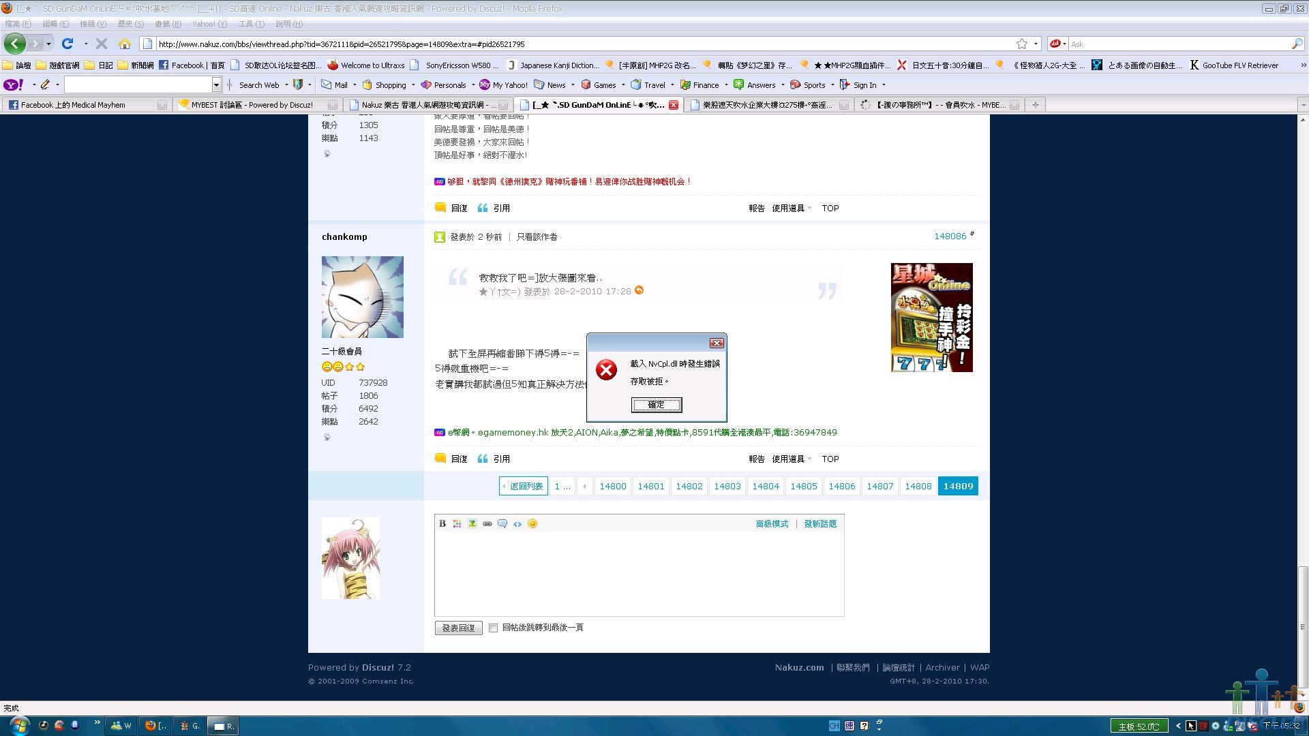The width and height of the screenshot is (1309, 736).
Task: Show more bookmarks with the chevron
Action: tap(1303, 65)
